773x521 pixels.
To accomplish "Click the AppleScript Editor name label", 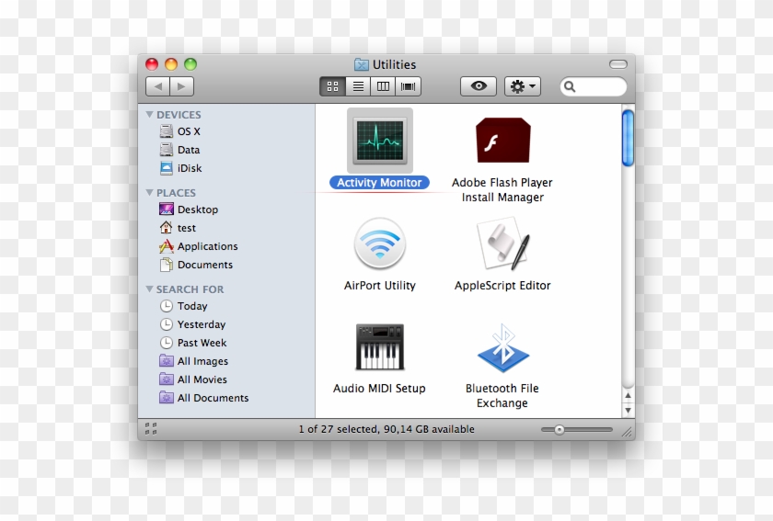I will [x=502, y=286].
